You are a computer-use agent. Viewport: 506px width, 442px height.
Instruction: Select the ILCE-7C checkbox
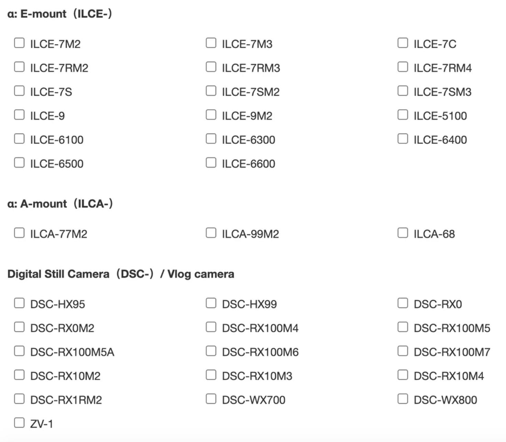coord(403,43)
